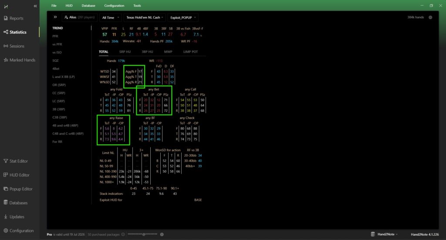Switch to the SRP HU tab
The image size is (446, 240).
pos(125,52)
